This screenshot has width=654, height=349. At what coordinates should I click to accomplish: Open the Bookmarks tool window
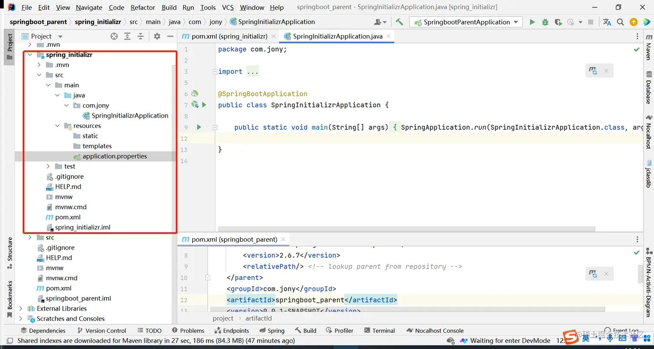click(10, 299)
